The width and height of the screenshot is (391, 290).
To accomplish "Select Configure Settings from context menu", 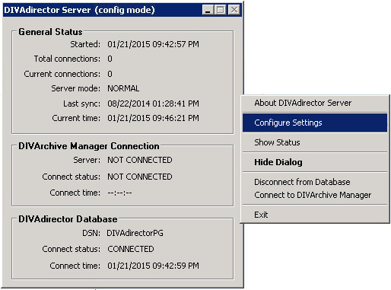I will pyautogui.click(x=315, y=123).
